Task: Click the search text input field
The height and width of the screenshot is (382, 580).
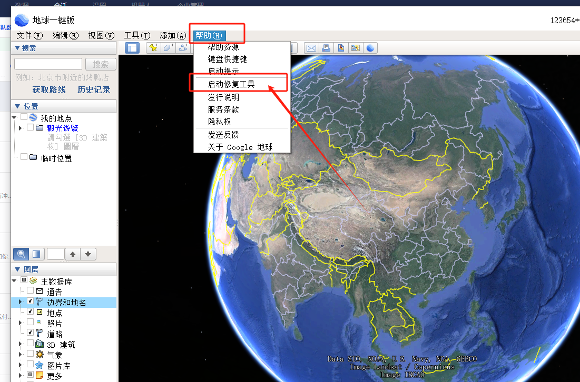Action: (48, 64)
